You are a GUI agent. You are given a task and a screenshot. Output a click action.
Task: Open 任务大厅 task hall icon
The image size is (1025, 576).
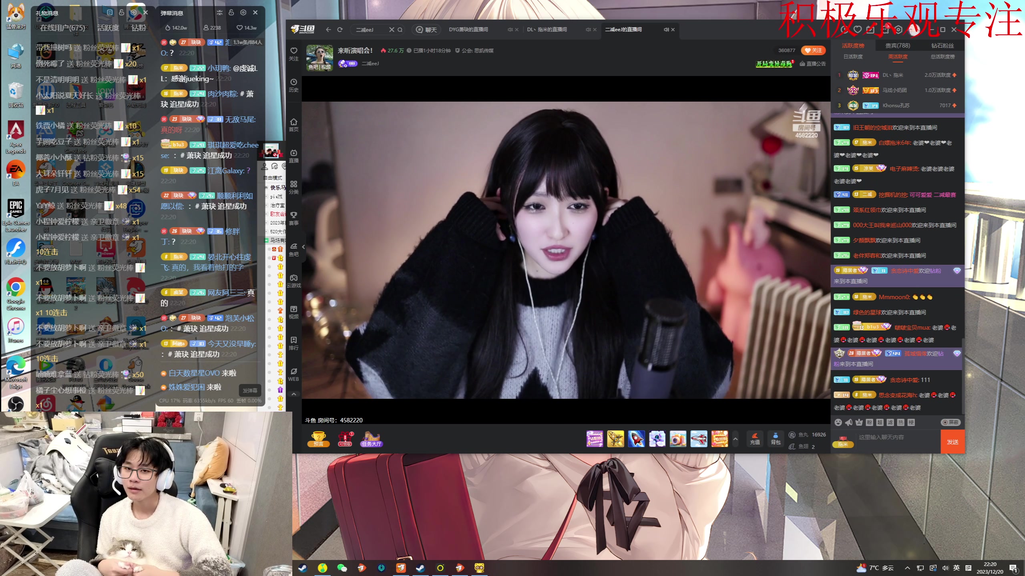pos(371,439)
